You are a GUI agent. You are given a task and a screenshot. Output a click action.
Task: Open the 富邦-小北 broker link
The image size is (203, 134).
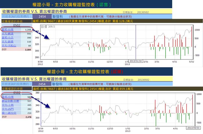click(x=8, y=38)
